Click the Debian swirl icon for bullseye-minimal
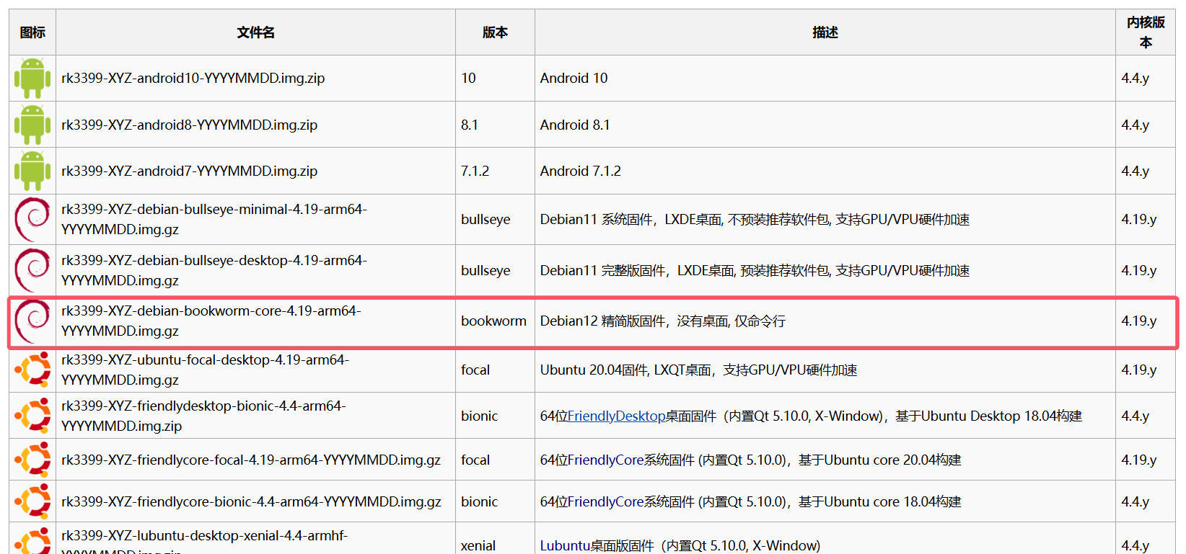Screen dimensions: 1186x554 tap(32, 219)
